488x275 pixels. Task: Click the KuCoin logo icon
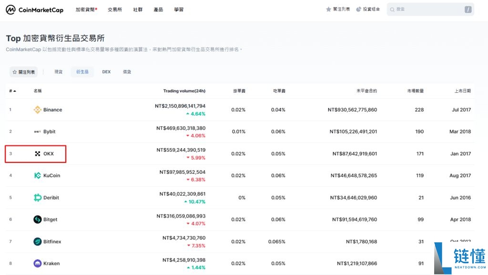click(37, 175)
